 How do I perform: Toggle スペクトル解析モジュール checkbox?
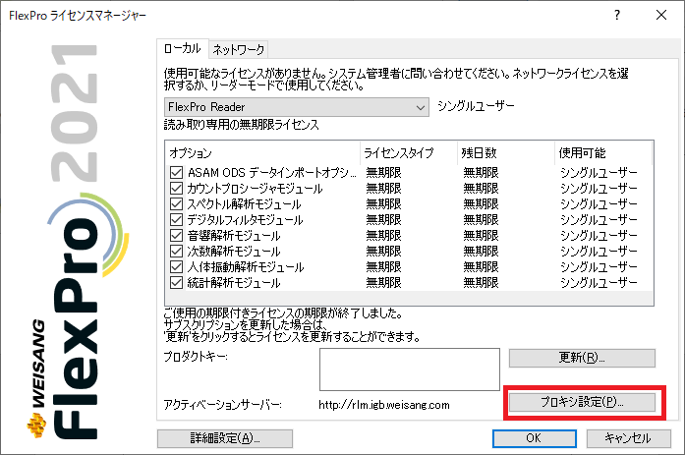tap(176, 204)
